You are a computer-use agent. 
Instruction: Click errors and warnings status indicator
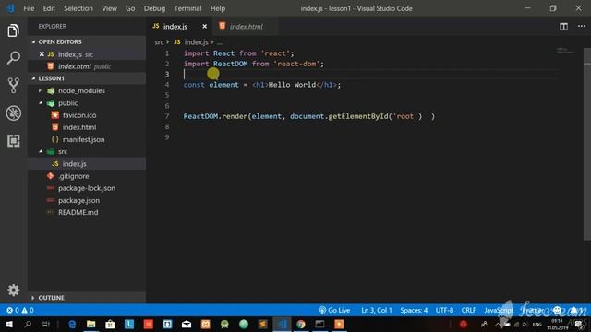(20, 310)
